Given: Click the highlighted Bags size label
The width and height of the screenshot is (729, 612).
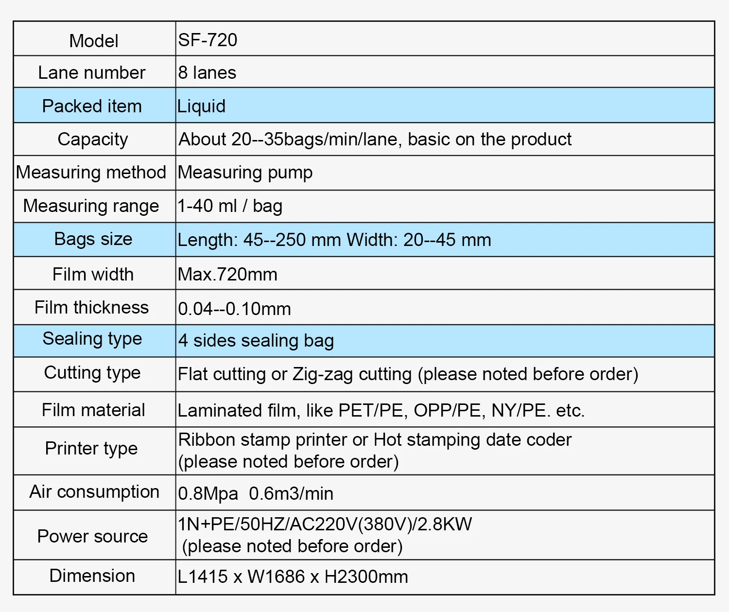Looking at the screenshot, I should coord(93,239).
